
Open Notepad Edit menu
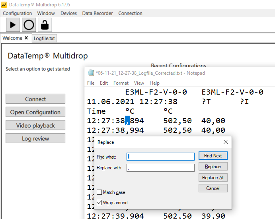(x=104, y=83)
